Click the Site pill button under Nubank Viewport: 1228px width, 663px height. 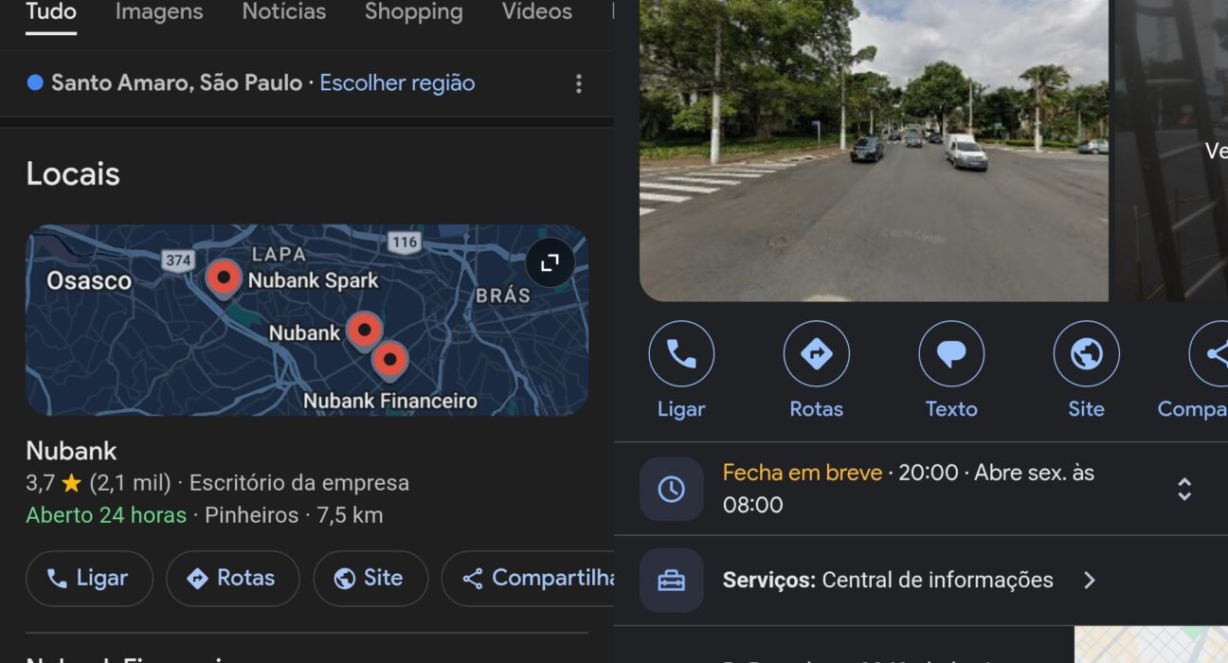(370, 578)
